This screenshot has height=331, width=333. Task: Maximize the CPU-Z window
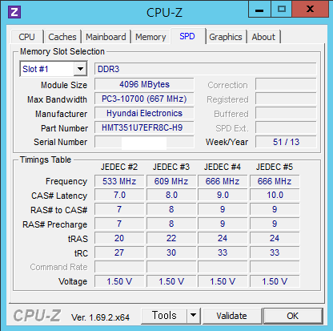282,10
